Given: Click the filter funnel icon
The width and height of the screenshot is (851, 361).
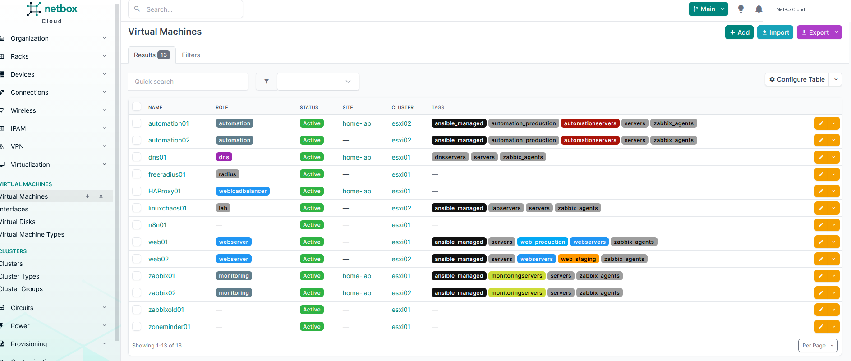Looking at the screenshot, I should (267, 82).
